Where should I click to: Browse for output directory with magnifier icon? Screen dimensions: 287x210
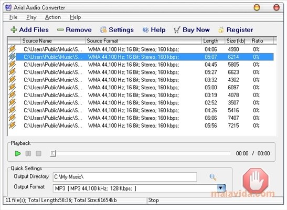tap(212, 177)
